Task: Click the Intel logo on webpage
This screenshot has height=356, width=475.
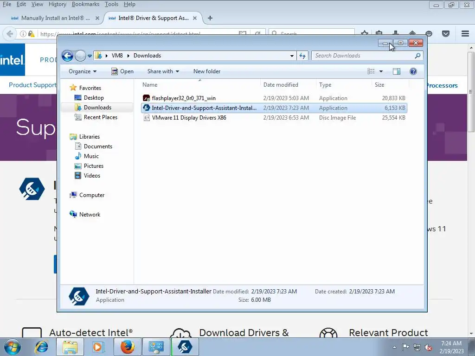Action: click(12, 60)
